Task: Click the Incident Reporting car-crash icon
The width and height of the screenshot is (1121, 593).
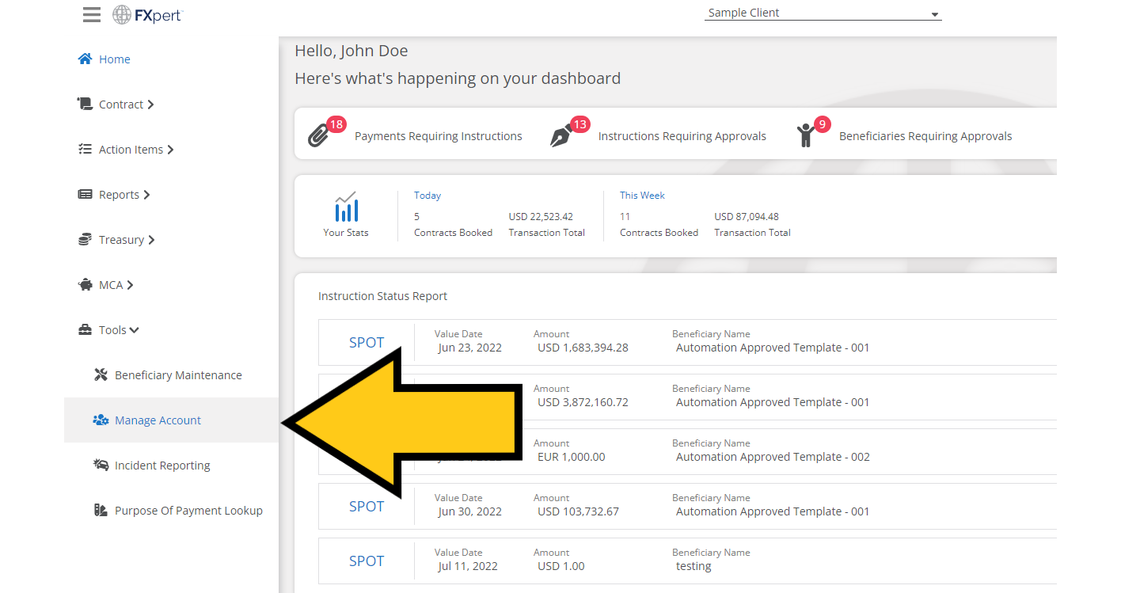Action: (101, 465)
